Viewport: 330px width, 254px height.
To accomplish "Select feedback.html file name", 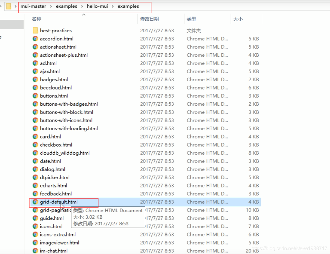I will point(56,194).
